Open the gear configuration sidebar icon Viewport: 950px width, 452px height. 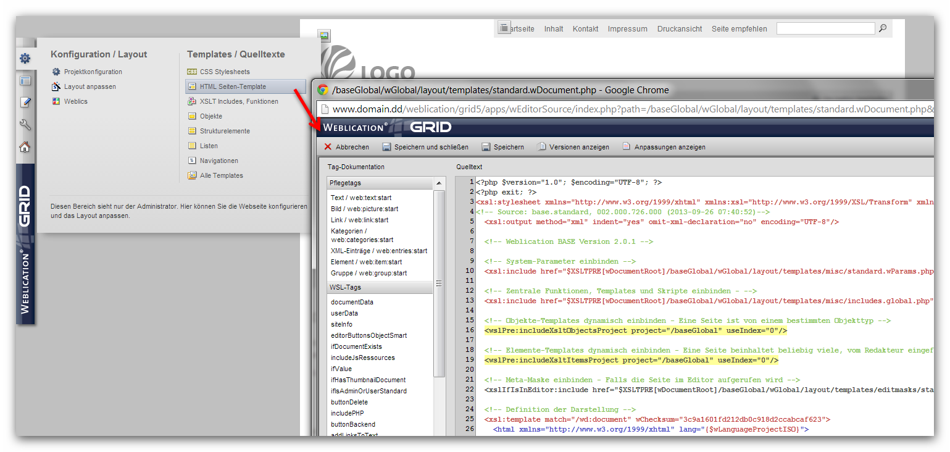point(25,59)
